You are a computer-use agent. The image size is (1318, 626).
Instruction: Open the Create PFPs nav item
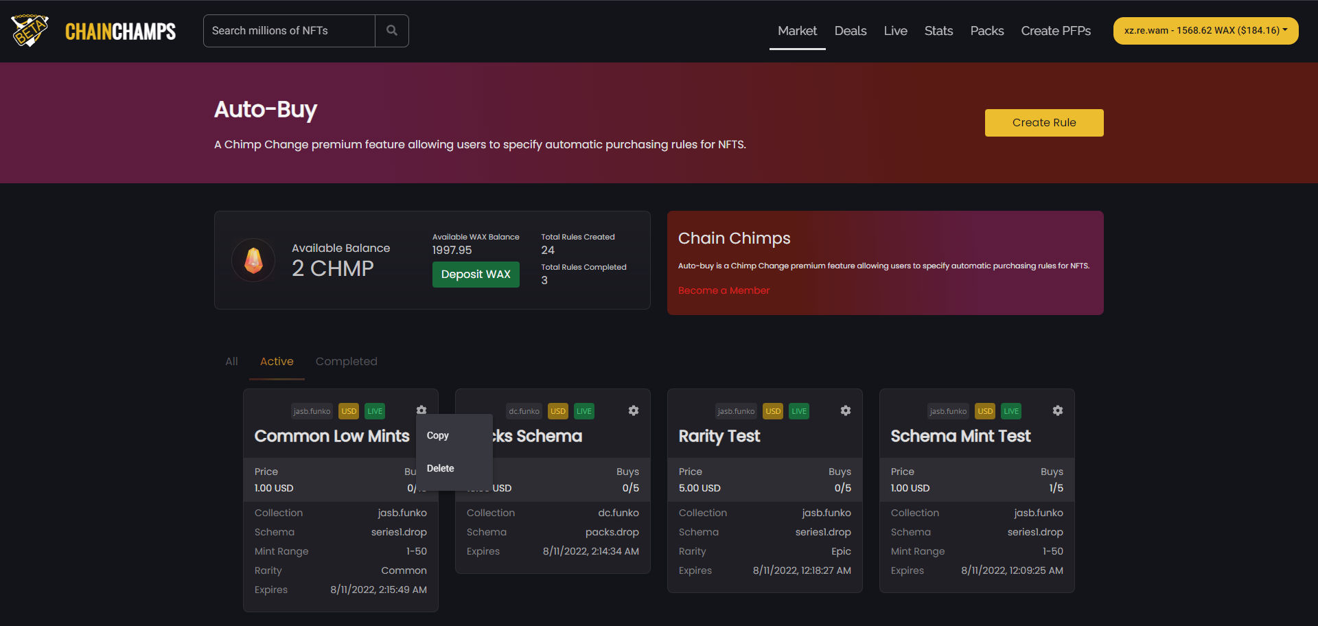(x=1056, y=31)
